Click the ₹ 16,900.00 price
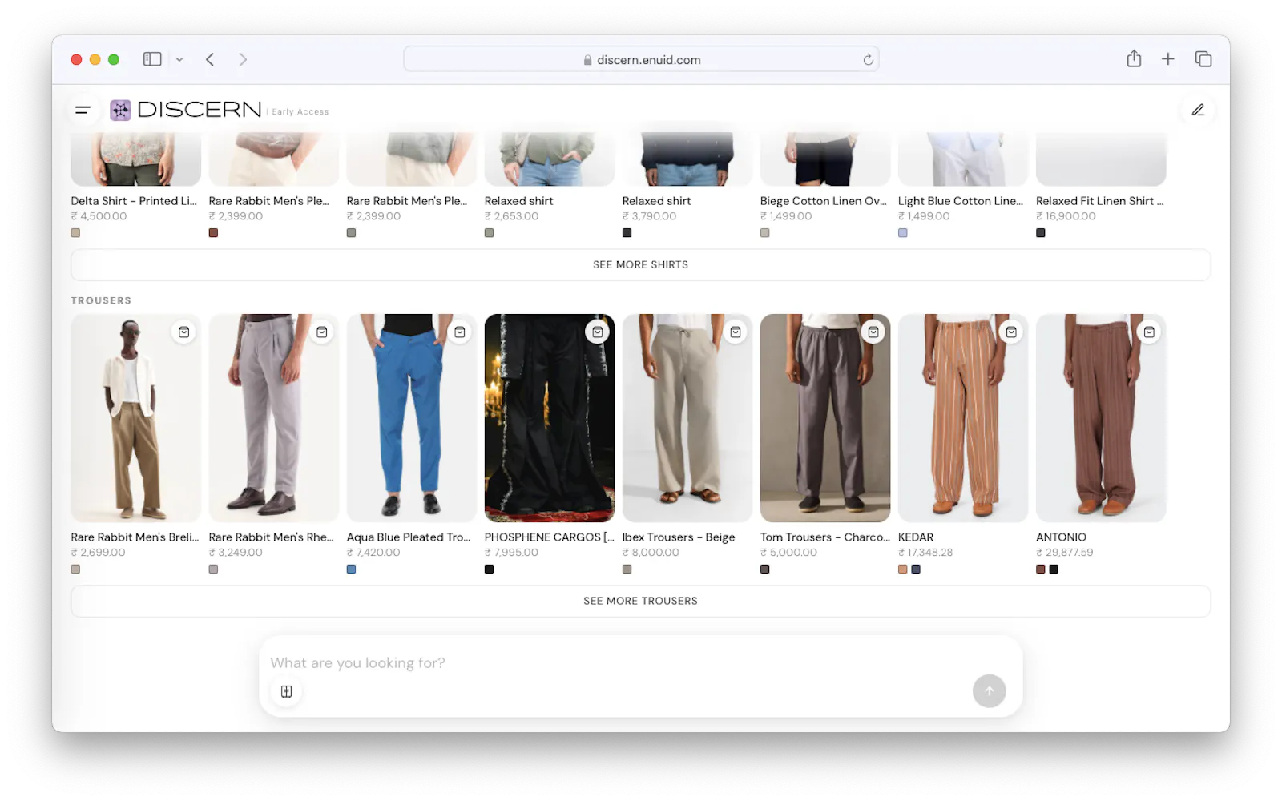The image size is (1282, 801). (1066, 216)
